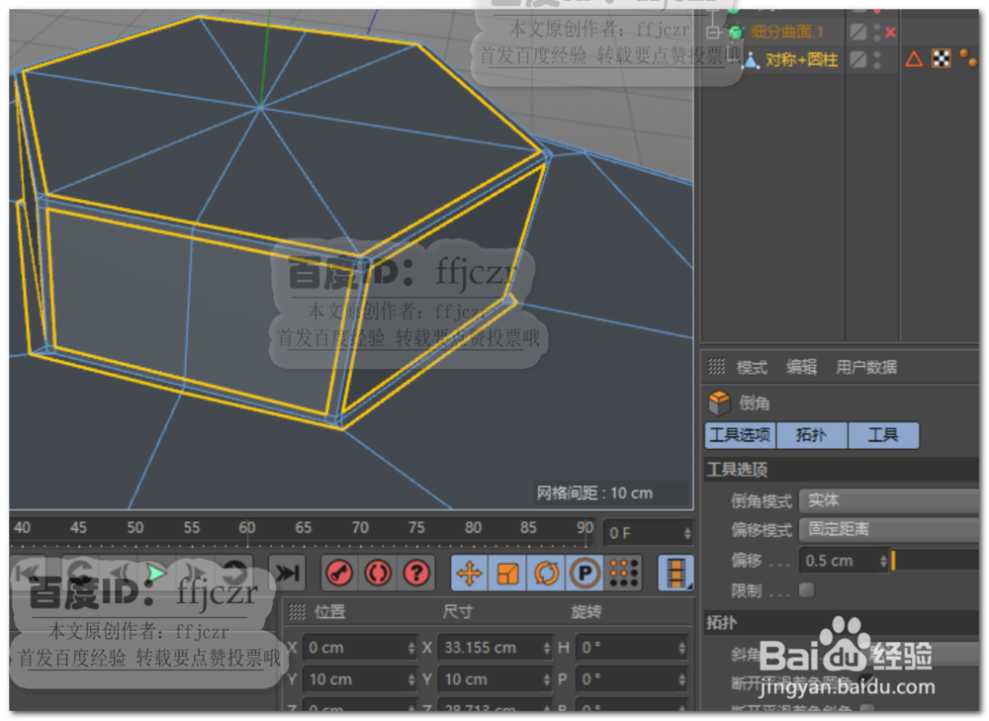This screenshot has height=721, width=989.
Task: Click the size X 33.155 cm field
Action: click(x=495, y=648)
